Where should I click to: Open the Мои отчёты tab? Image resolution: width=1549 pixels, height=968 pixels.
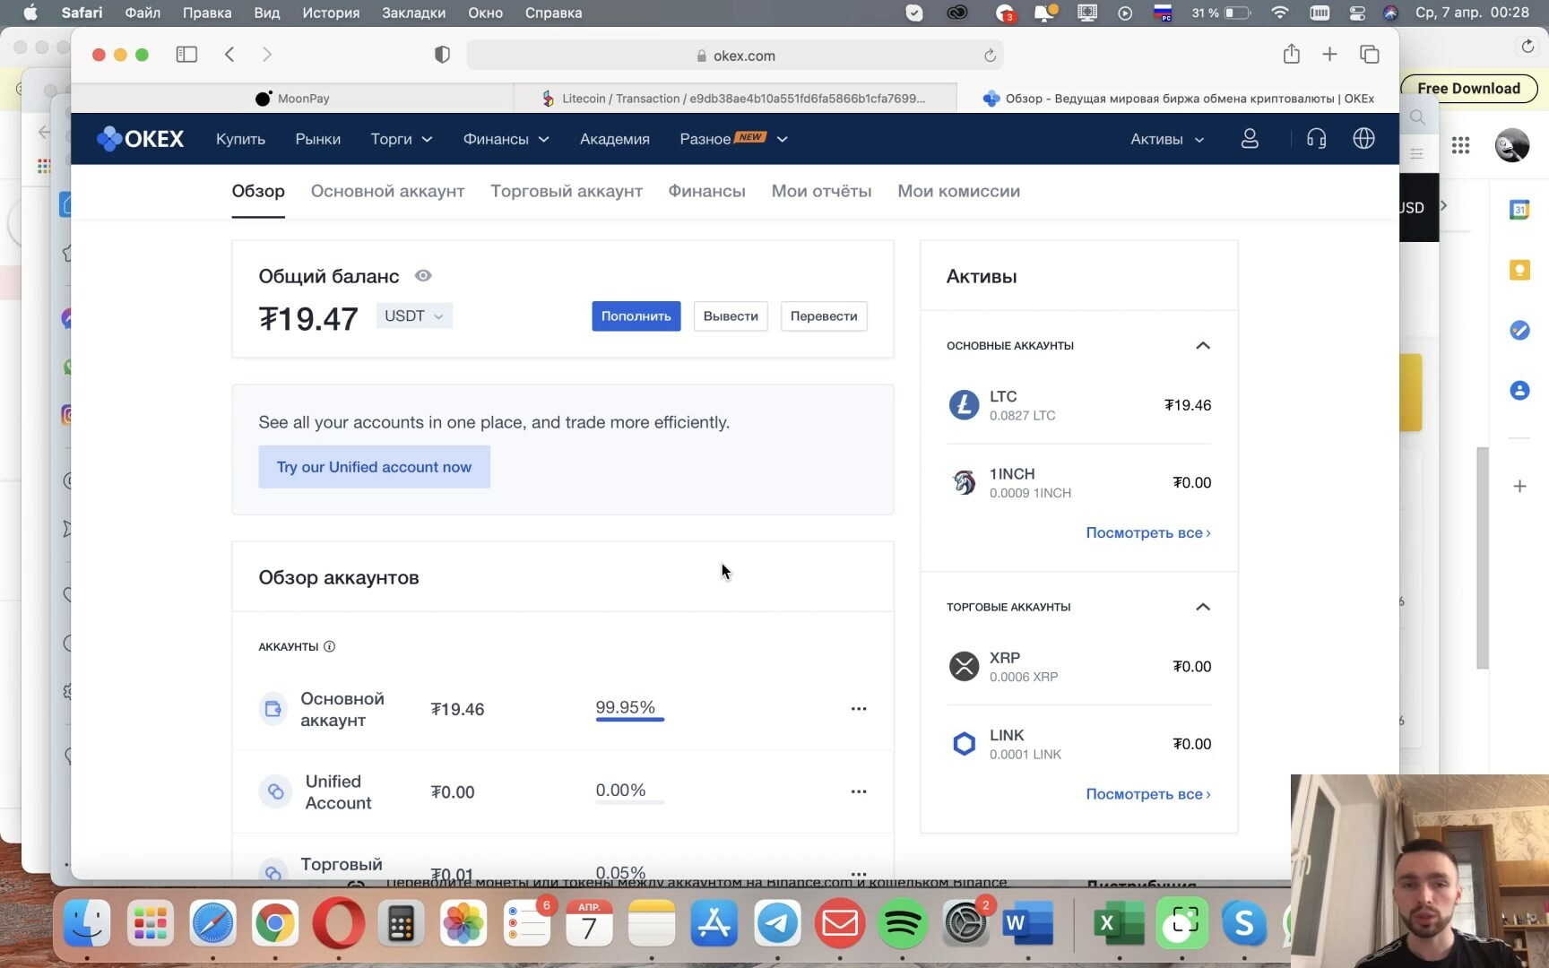click(821, 191)
